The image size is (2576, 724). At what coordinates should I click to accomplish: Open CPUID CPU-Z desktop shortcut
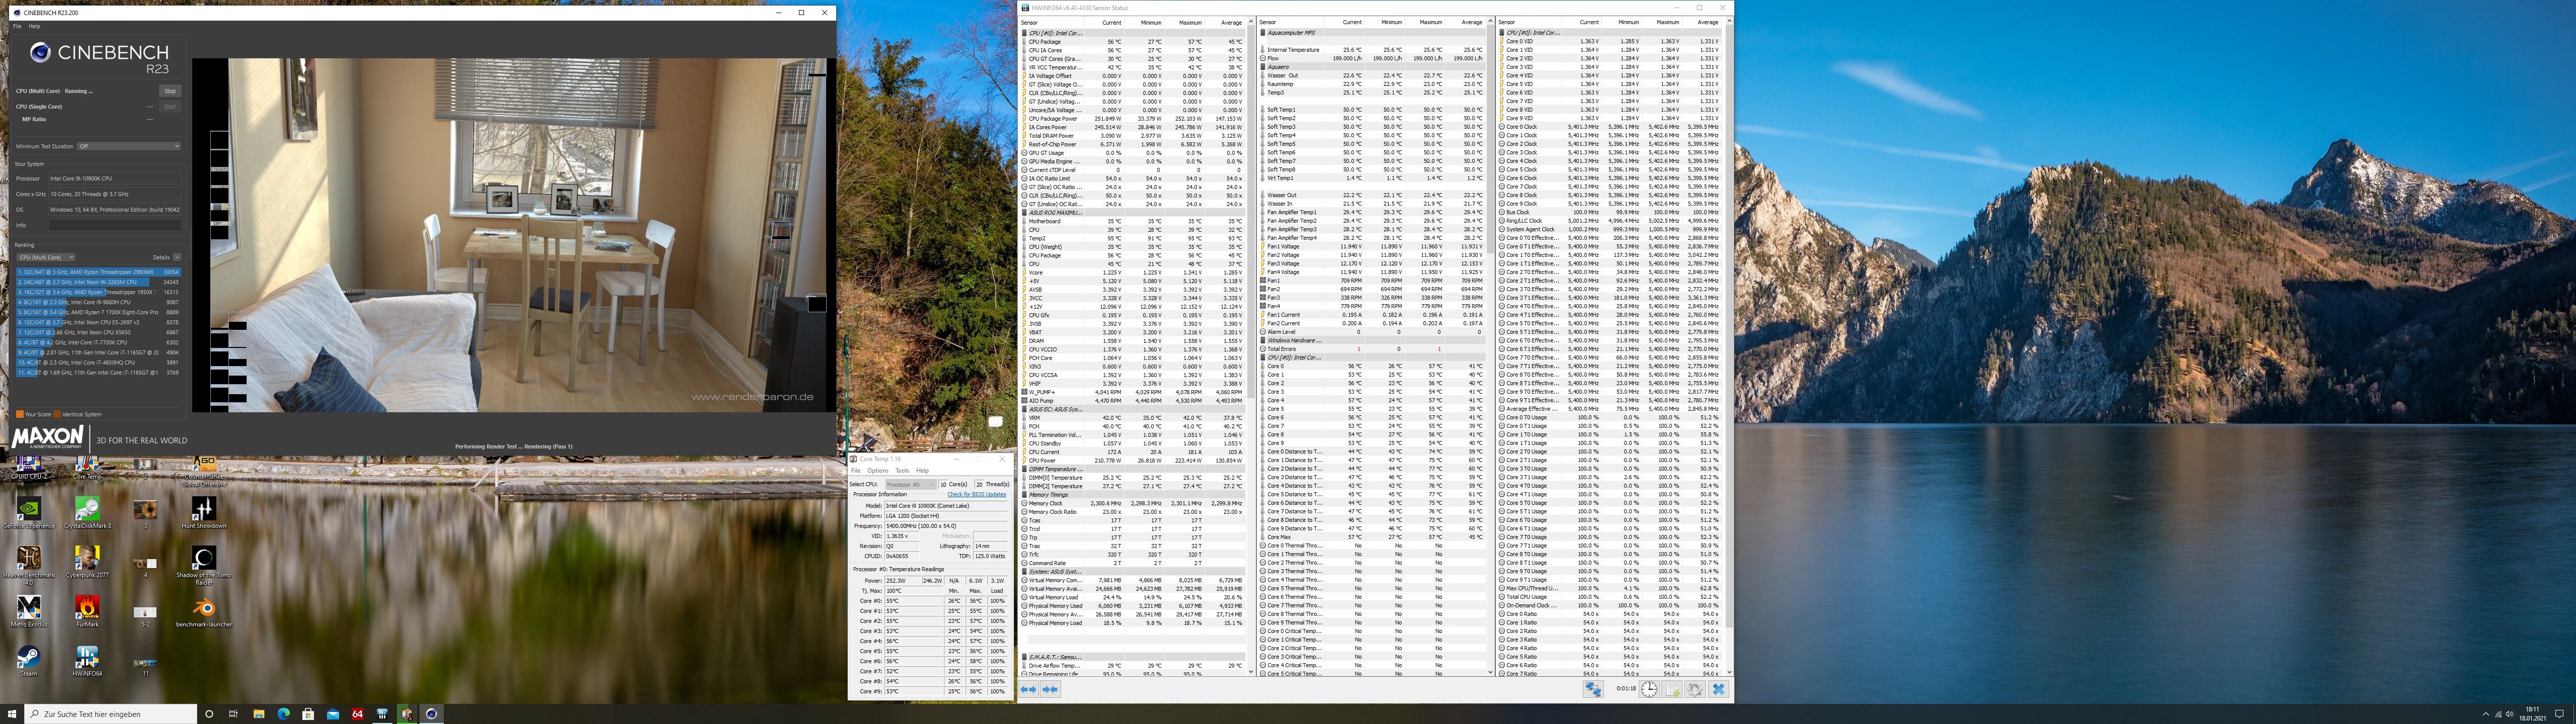click(x=29, y=467)
